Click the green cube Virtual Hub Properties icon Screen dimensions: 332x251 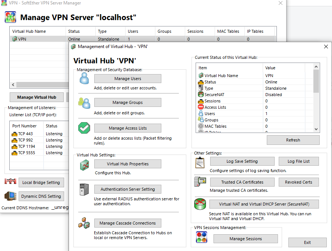(x=84, y=165)
